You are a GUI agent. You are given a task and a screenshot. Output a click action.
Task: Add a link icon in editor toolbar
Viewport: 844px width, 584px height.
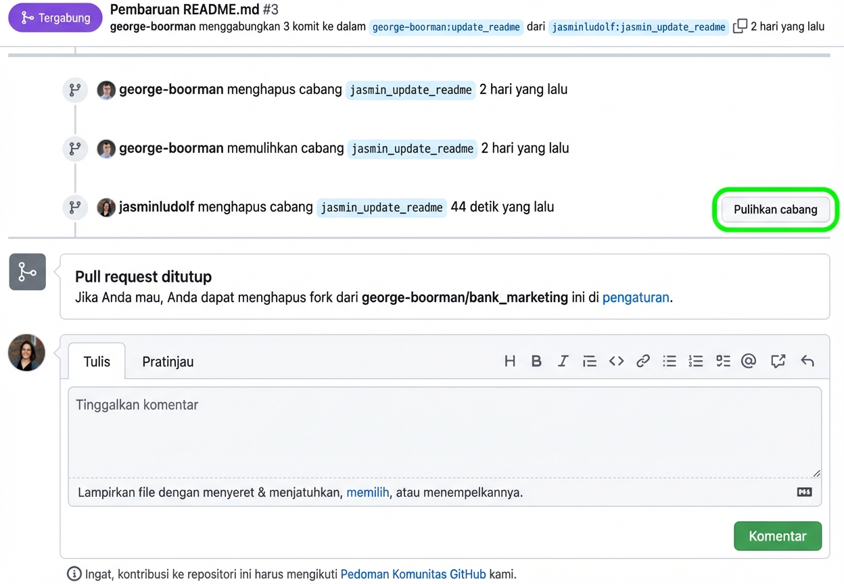point(642,361)
